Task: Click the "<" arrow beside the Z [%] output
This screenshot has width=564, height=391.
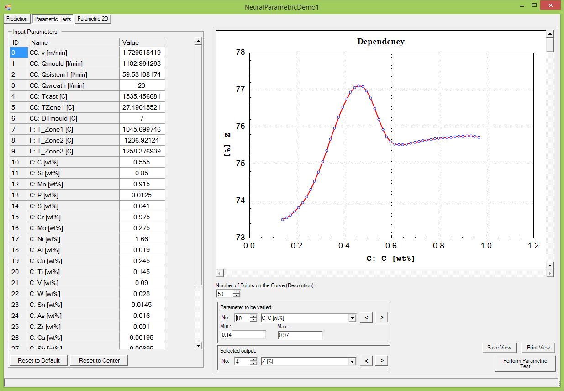Action: click(366, 361)
